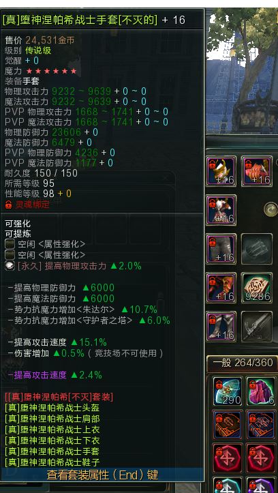The image size is (278, 493).
Task: Toggle the first 空闲 <属性强化> slot box
Action: (10, 244)
